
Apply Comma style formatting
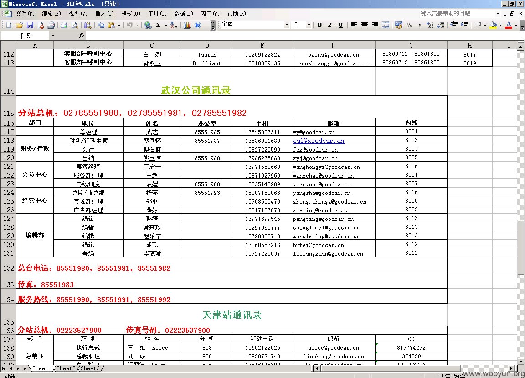click(x=420, y=25)
